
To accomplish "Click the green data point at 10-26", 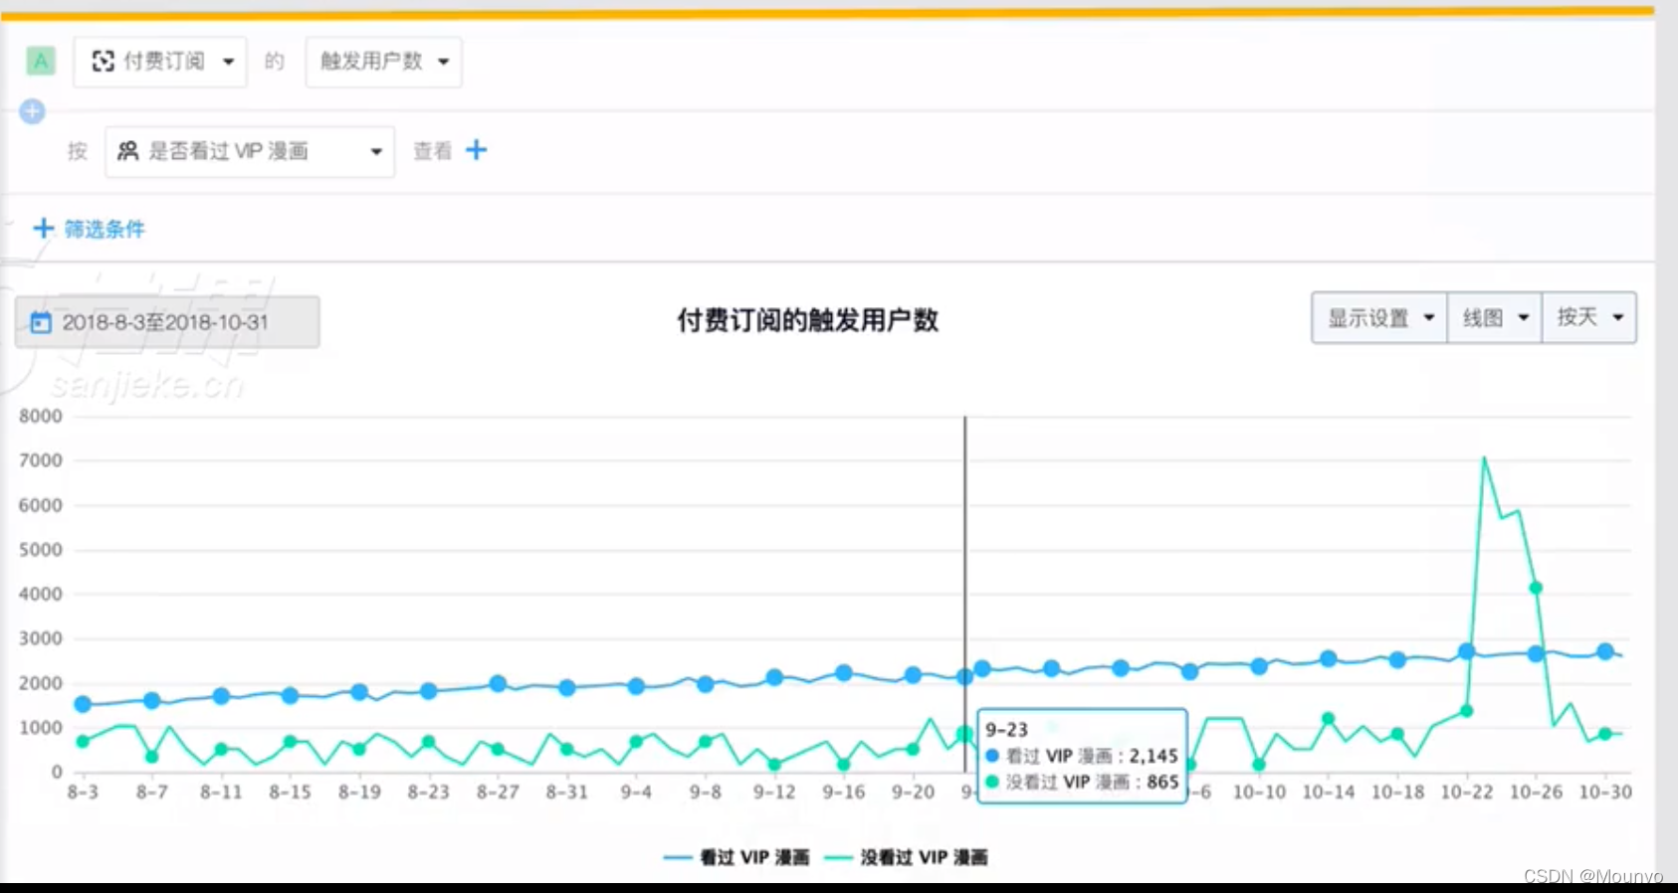I will [x=1536, y=588].
